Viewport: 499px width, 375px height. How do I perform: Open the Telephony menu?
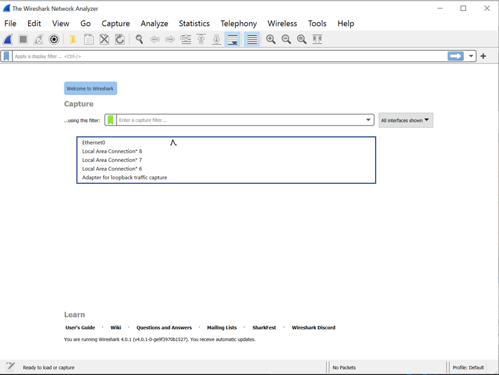point(238,23)
